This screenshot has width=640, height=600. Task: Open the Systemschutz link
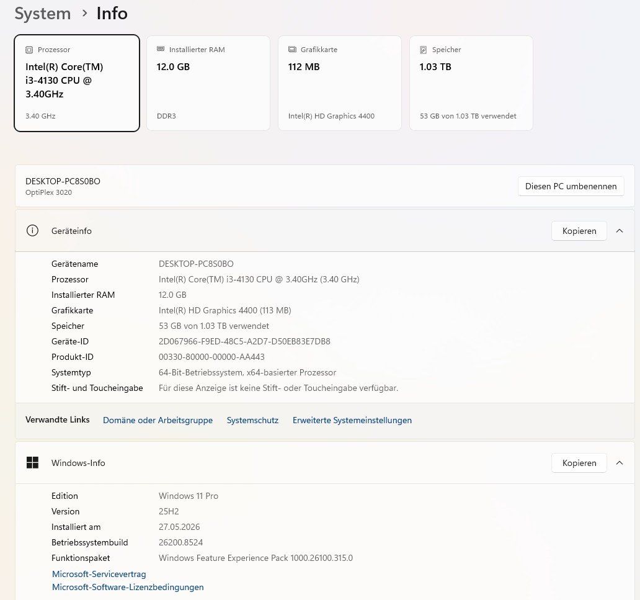[252, 420]
